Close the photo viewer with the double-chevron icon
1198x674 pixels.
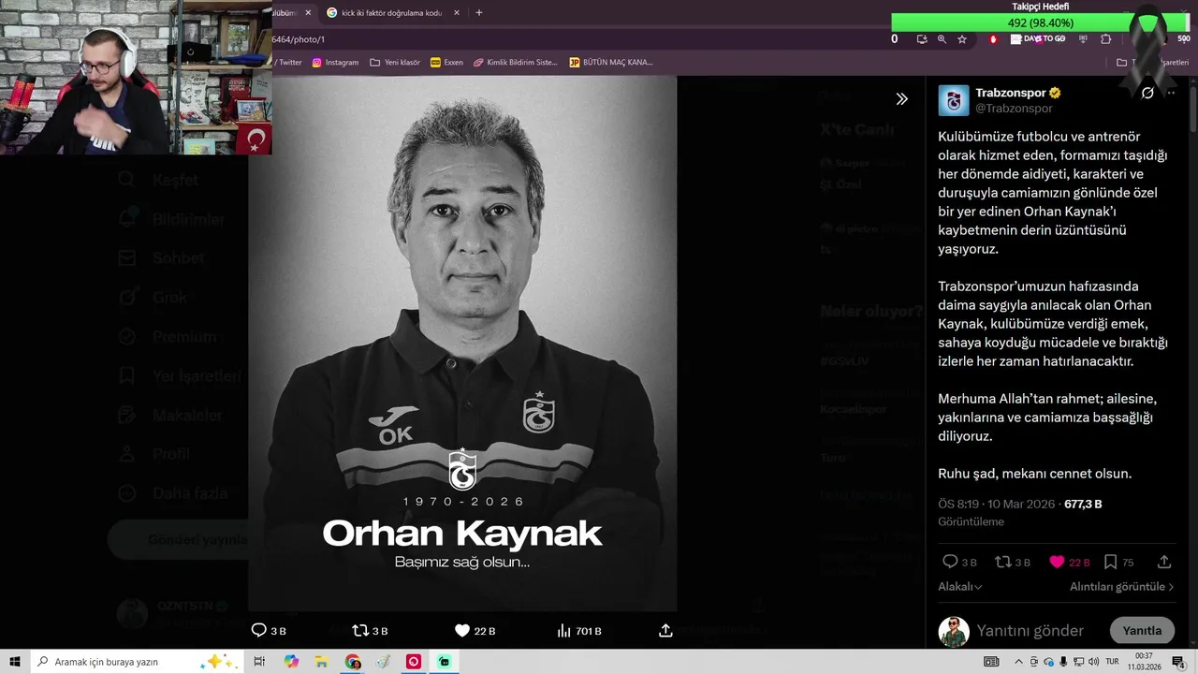click(901, 98)
